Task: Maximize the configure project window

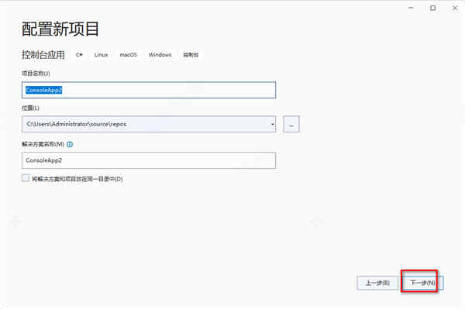Action: coord(432,8)
